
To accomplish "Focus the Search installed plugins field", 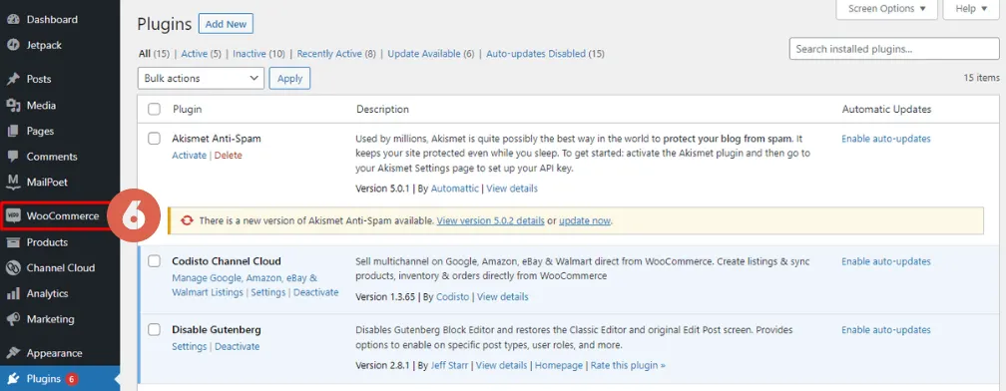I will (x=894, y=49).
